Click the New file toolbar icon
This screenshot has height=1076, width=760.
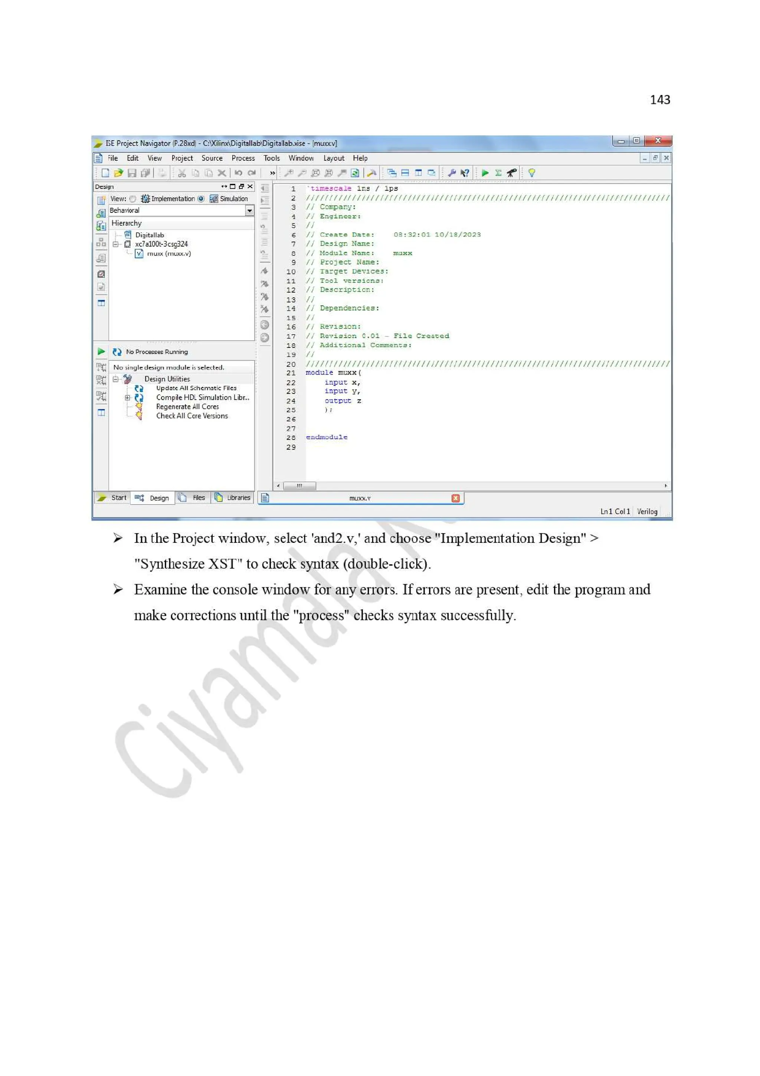[x=105, y=173]
